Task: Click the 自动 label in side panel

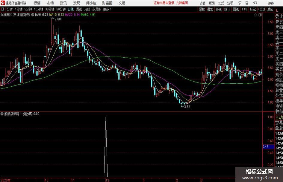Action: [x=279, y=117]
